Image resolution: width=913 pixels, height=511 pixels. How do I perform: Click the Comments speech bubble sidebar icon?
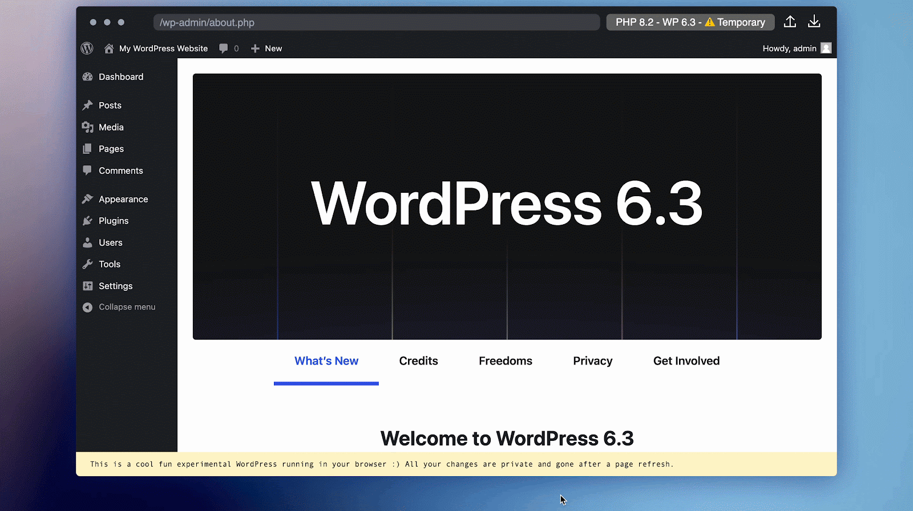(87, 171)
